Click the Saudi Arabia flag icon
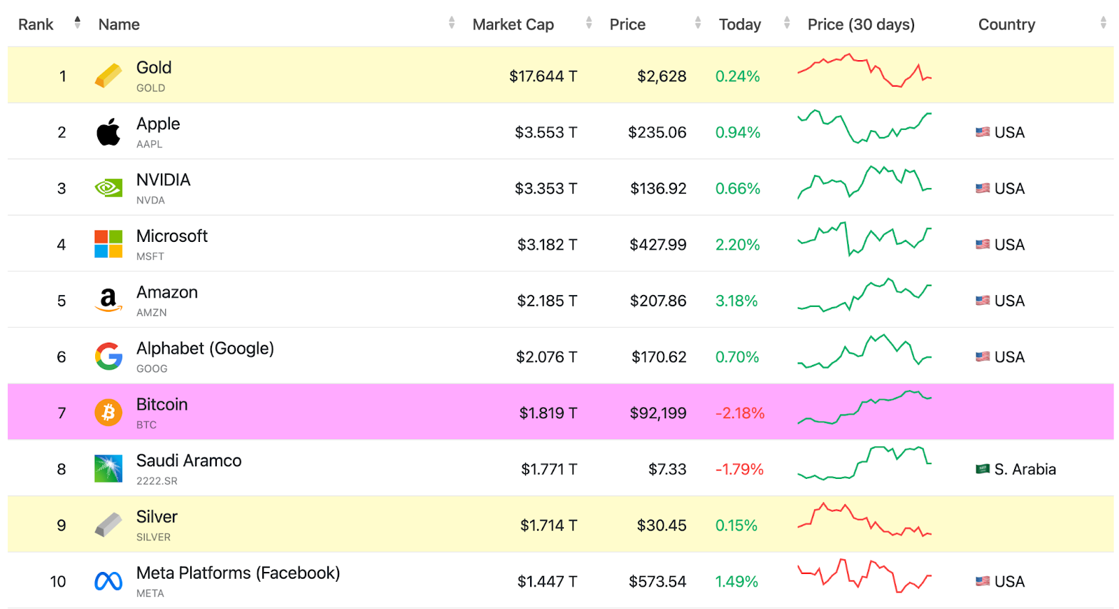 (983, 469)
